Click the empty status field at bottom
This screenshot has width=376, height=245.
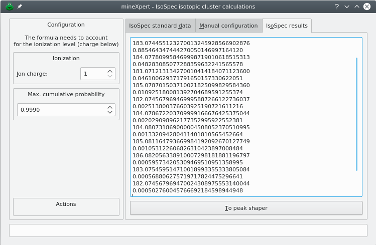click(188, 230)
